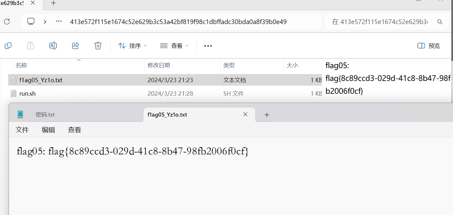Click the Delete trash icon
The width and height of the screenshot is (453, 215).
click(98, 46)
